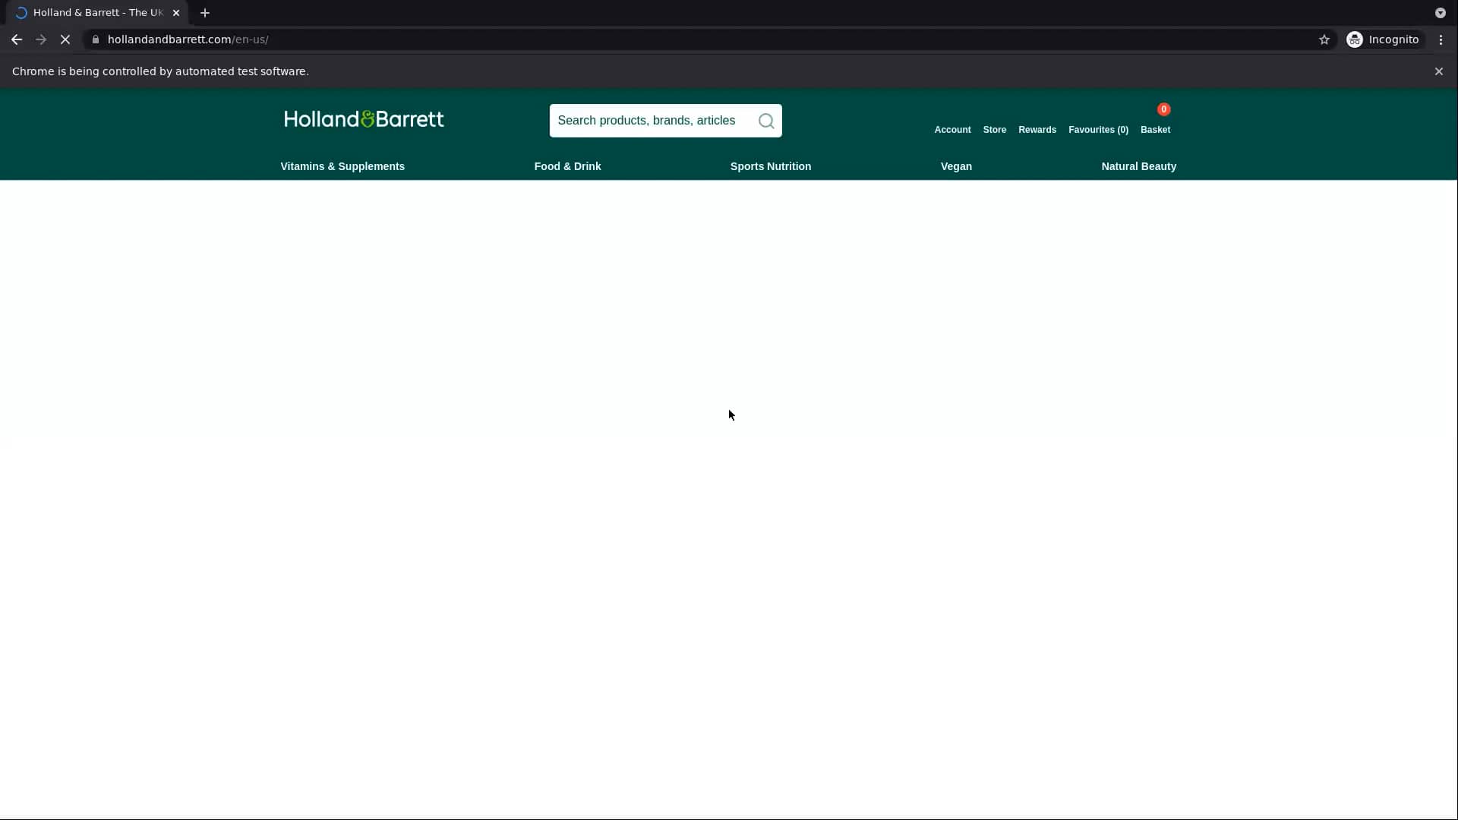Open the Vegan category

956,166
